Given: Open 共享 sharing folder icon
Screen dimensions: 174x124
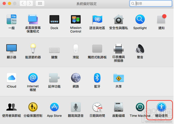Looking at the screenshot, I should point(118,78).
